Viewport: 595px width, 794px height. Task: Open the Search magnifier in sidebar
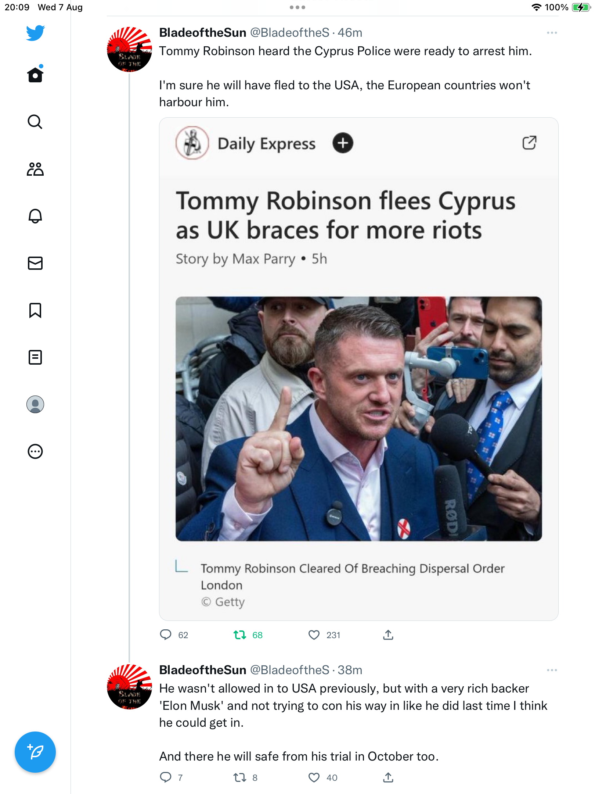click(x=35, y=122)
